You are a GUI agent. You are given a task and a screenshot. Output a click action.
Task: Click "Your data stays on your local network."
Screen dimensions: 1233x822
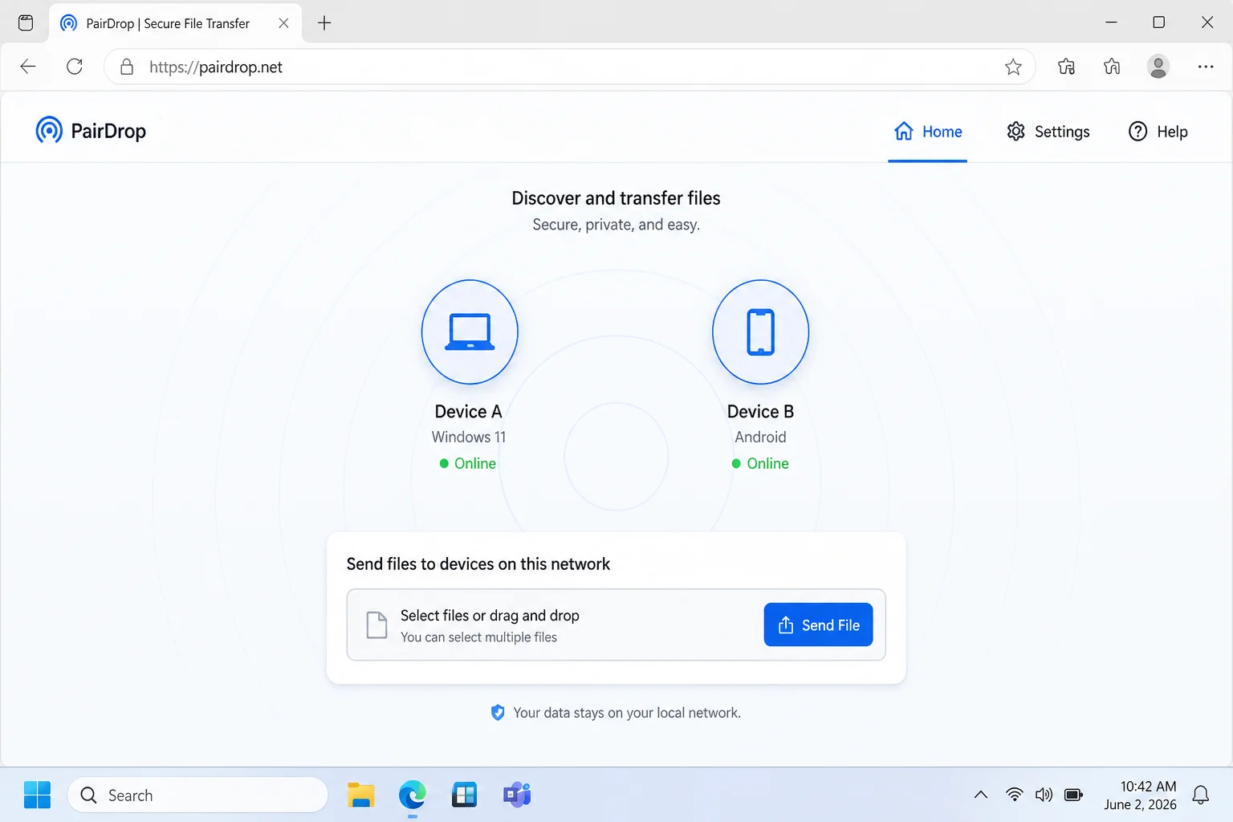(x=627, y=713)
